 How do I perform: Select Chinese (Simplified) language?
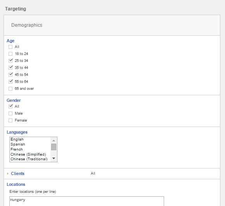[x=30, y=154]
